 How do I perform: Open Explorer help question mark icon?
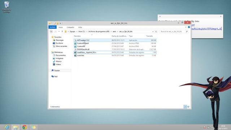point(189,27)
